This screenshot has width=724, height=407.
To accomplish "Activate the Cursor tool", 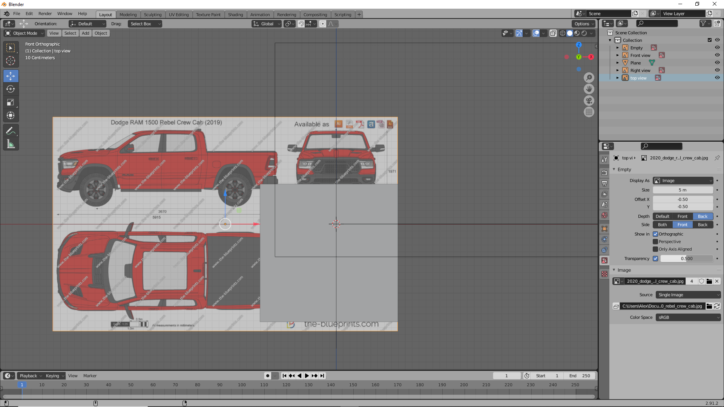I will (x=11, y=61).
